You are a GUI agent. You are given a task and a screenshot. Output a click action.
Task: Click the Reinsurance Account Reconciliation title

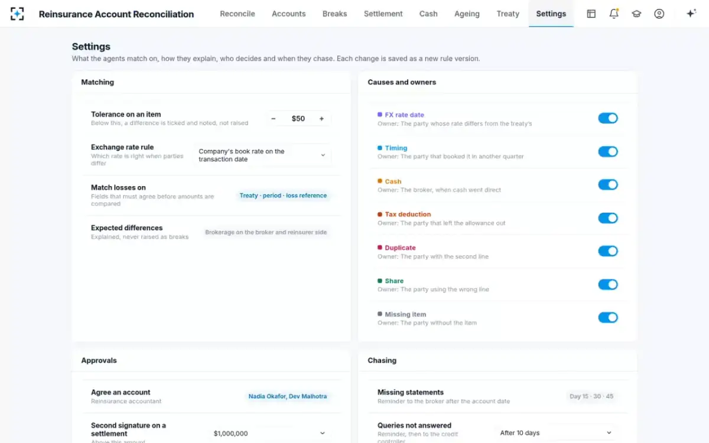[x=116, y=14]
